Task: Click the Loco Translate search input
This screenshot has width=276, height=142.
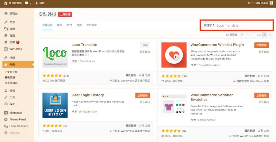Action: coord(243,25)
